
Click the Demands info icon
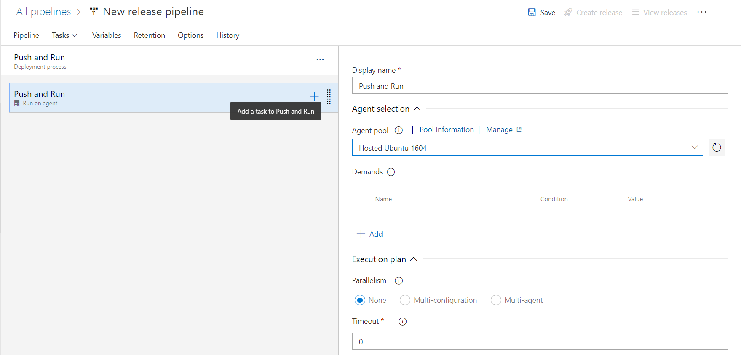tap(391, 172)
